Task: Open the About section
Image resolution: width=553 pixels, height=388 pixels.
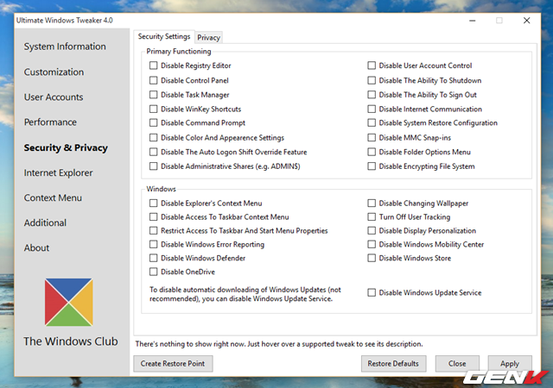Action: click(x=36, y=247)
